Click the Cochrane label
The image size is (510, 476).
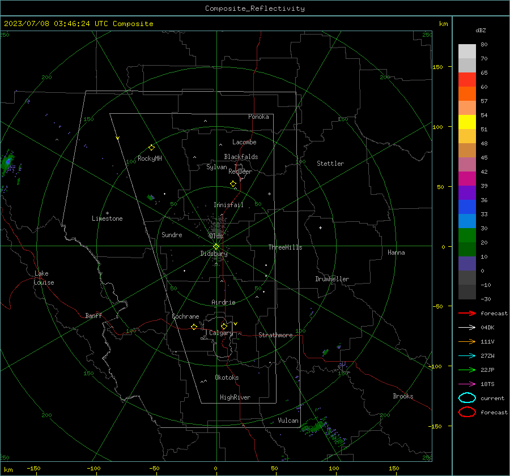[x=185, y=316]
